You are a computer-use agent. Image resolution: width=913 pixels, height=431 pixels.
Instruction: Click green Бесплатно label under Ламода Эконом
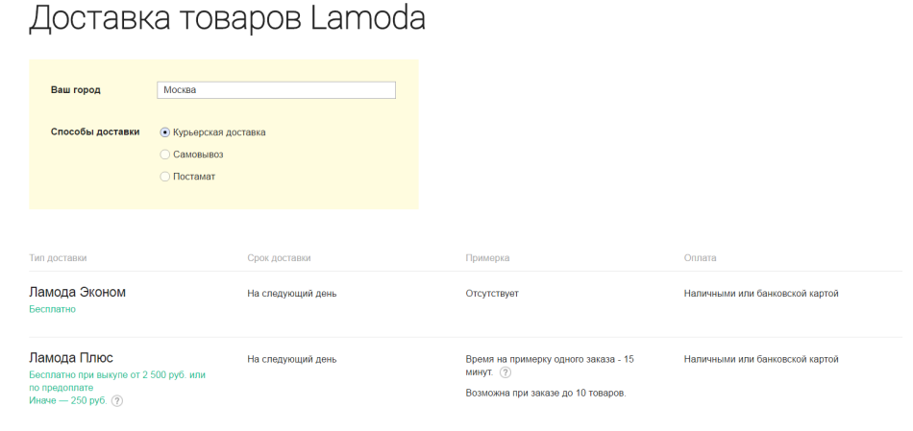[x=53, y=309]
